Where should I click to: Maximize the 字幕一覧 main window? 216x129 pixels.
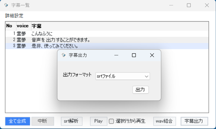coord(189,5)
